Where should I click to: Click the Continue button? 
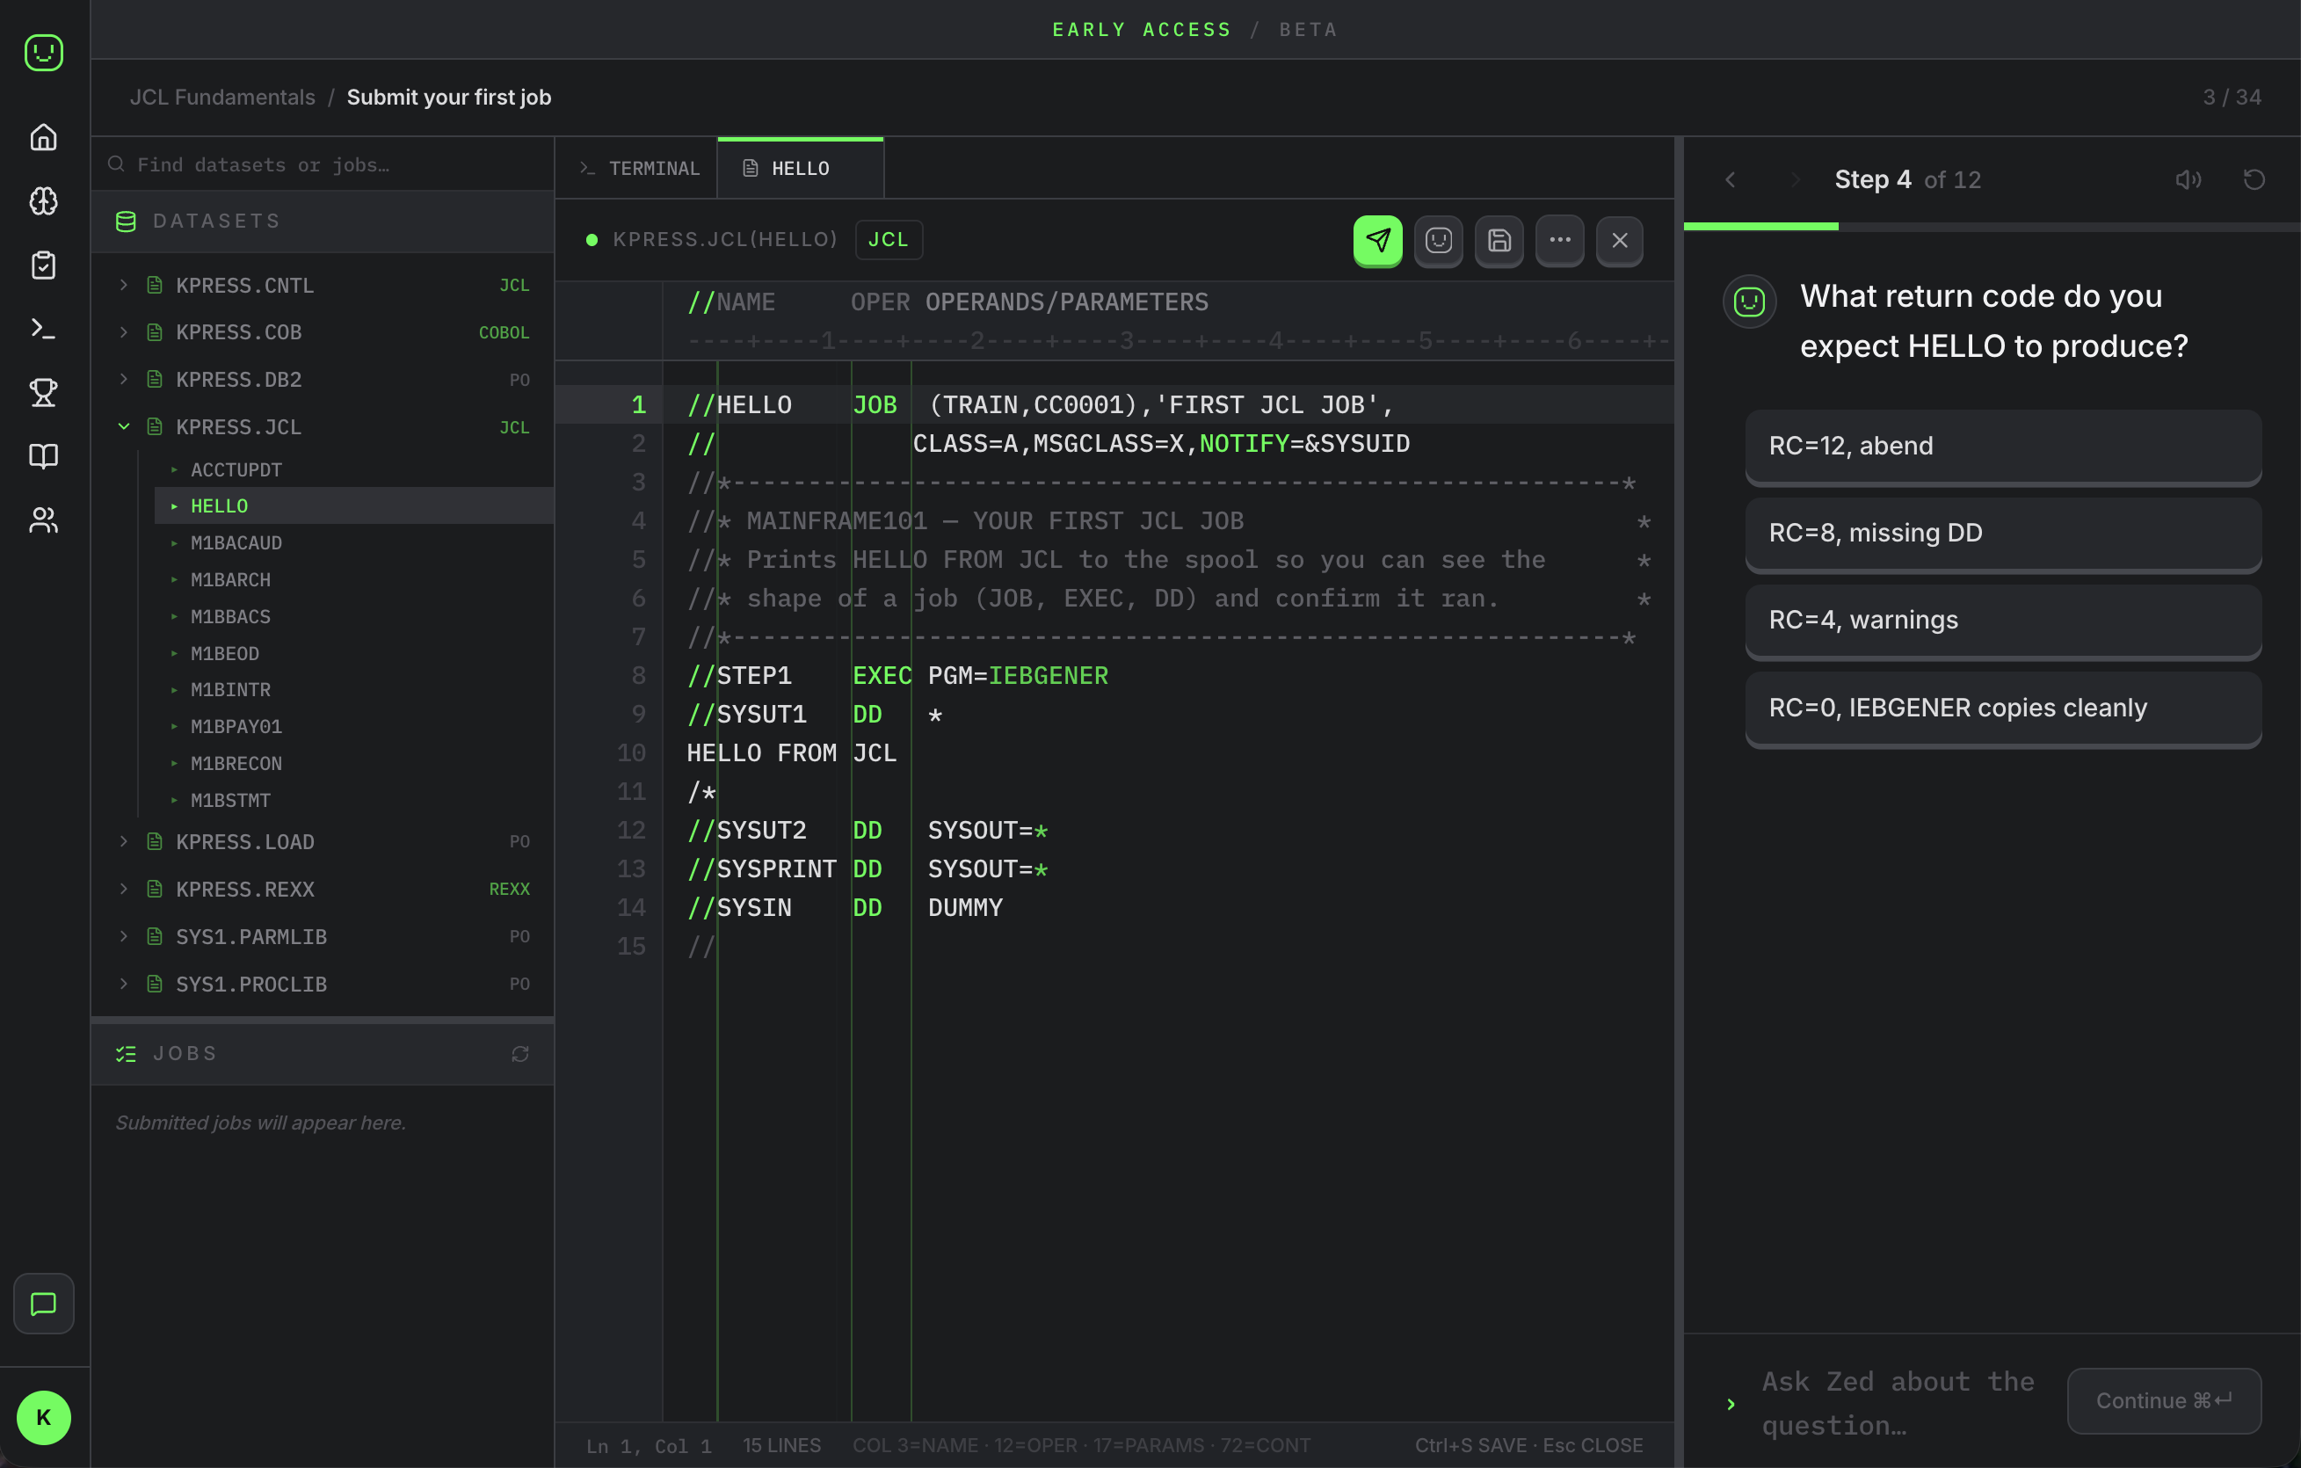[x=2163, y=1400]
